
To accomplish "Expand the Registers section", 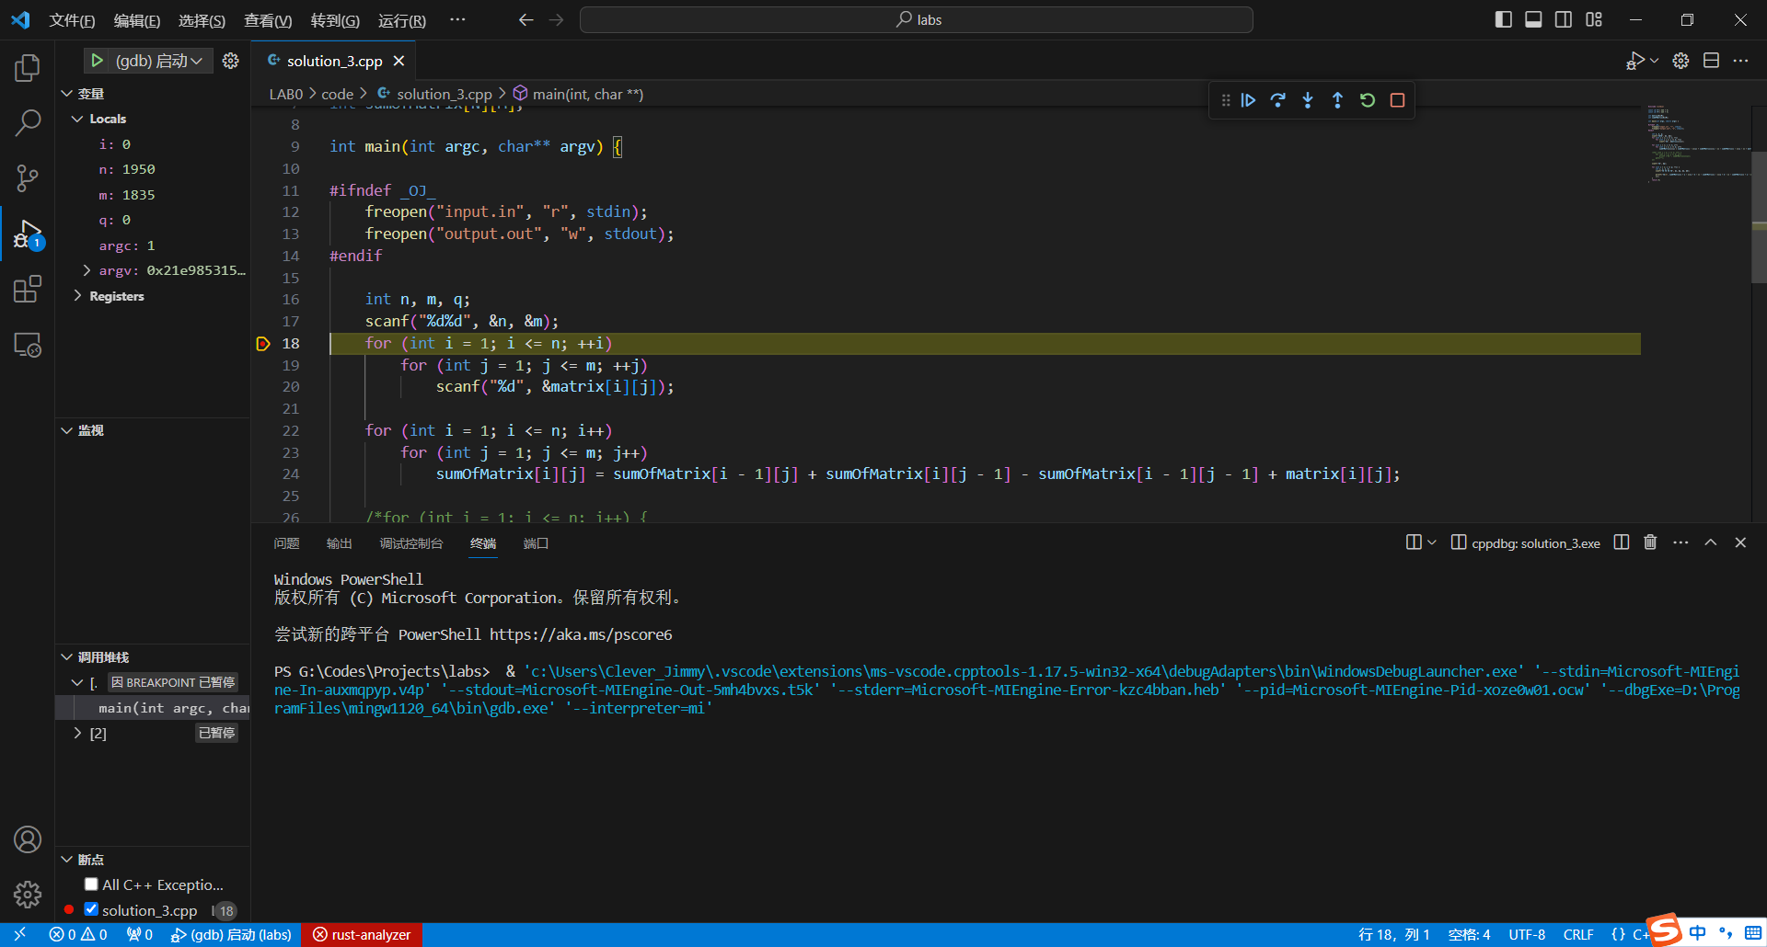I will coord(77,296).
